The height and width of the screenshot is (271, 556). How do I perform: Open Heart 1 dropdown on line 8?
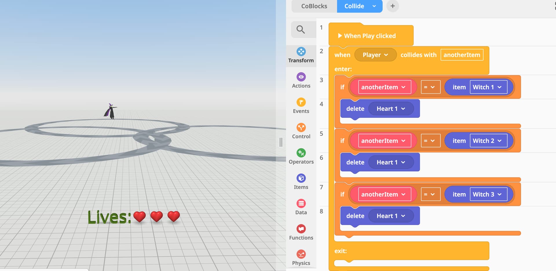(x=391, y=216)
